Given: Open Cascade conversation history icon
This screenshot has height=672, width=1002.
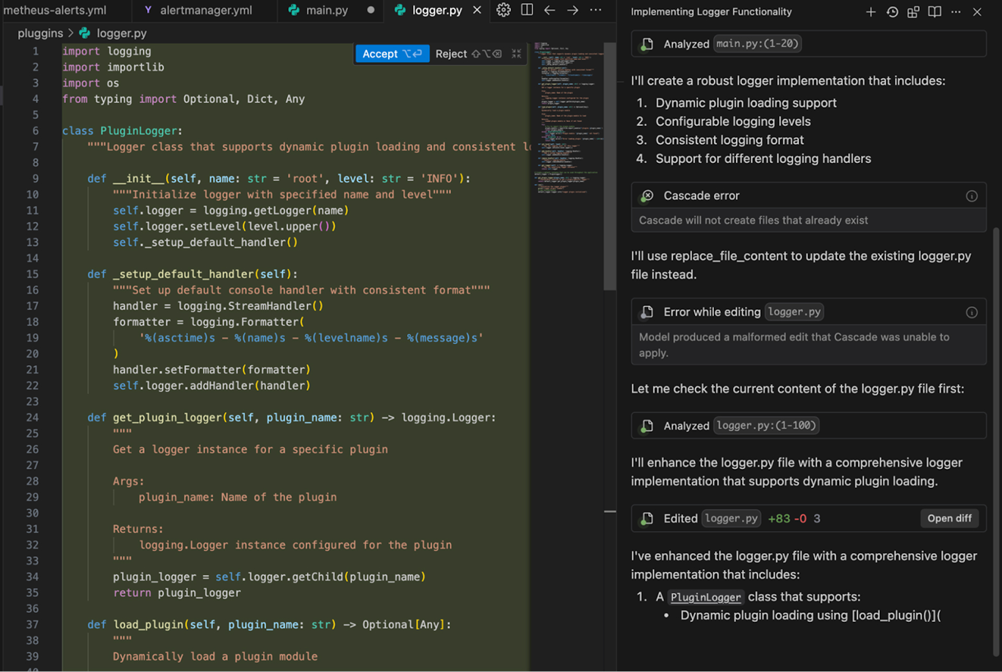Looking at the screenshot, I should click(892, 11).
